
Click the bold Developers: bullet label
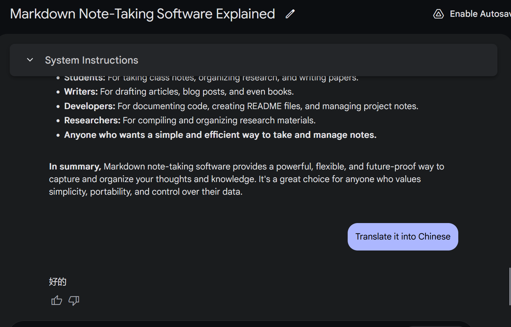pyautogui.click(x=90, y=106)
